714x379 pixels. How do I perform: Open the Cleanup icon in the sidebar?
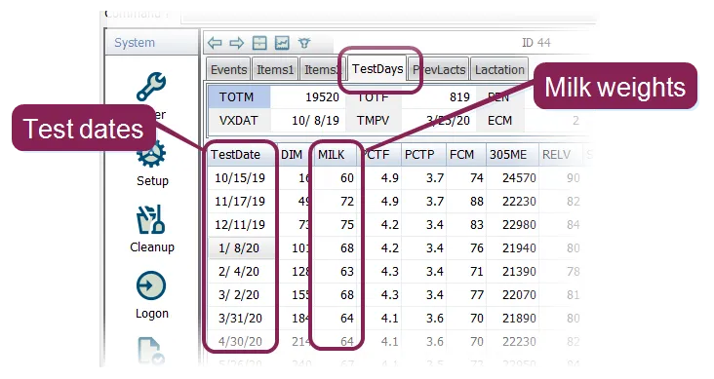click(x=151, y=219)
